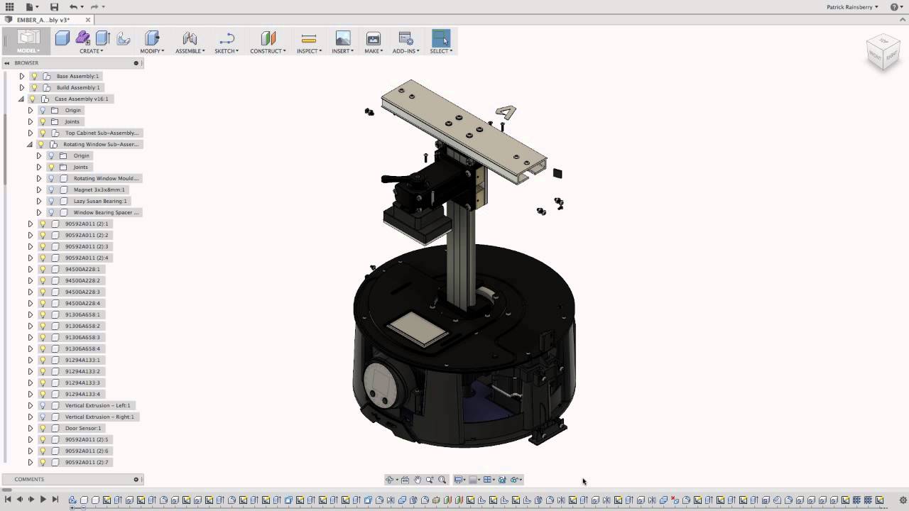Expand the Base Assembly:1 node

click(21, 76)
